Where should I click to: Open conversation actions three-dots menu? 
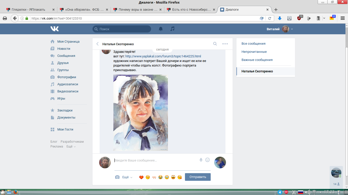pos(225,44)
